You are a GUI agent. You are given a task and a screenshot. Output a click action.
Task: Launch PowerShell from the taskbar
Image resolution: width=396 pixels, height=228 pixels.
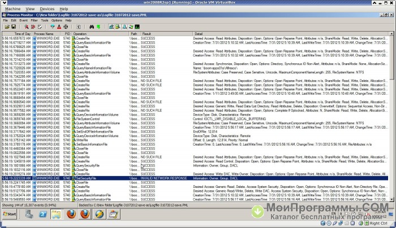pos(42,214)
